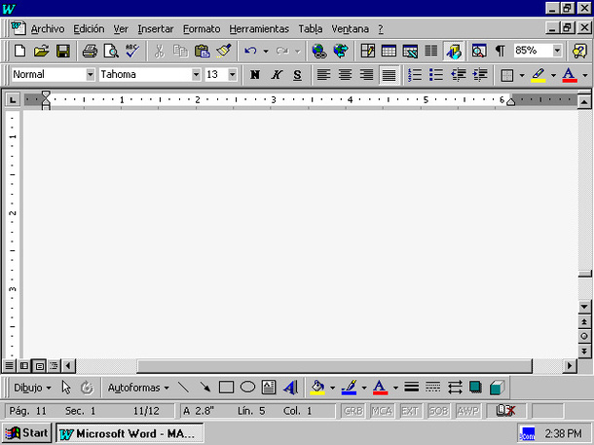This screenshot has height=445, width=594.
Task: Click the taskbar clock showing 2:38 PM
Action: point(563,433)
